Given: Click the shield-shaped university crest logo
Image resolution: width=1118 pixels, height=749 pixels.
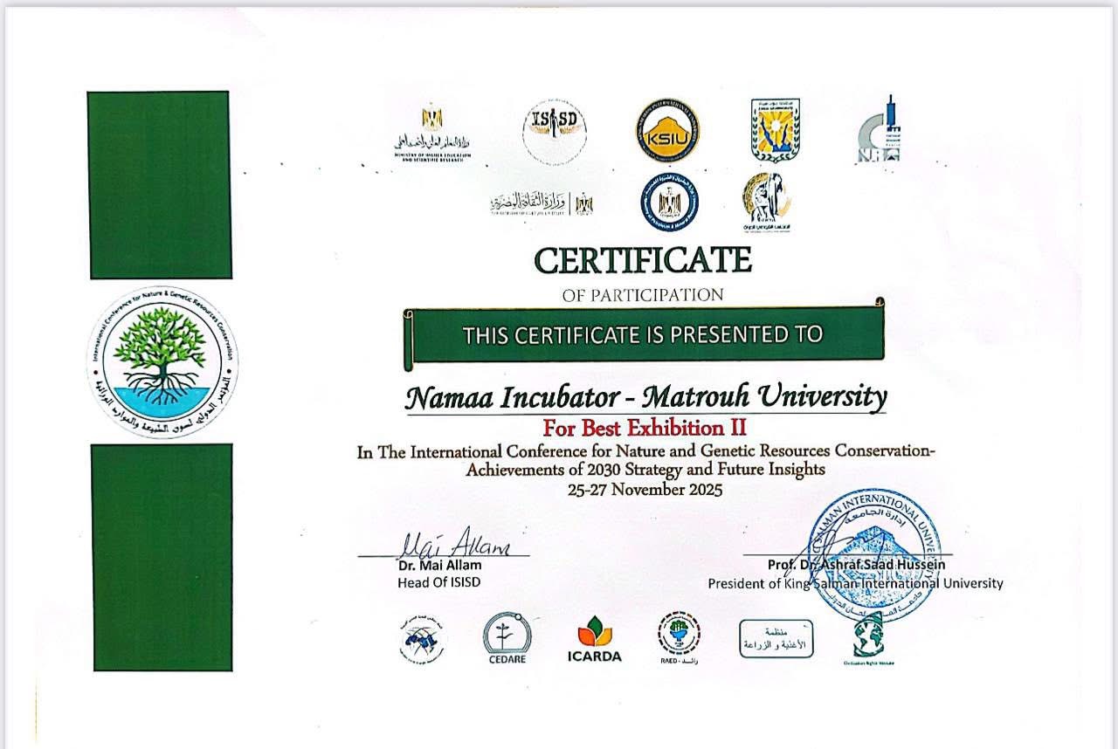Looking at the screenshot, I should [775, 129].
